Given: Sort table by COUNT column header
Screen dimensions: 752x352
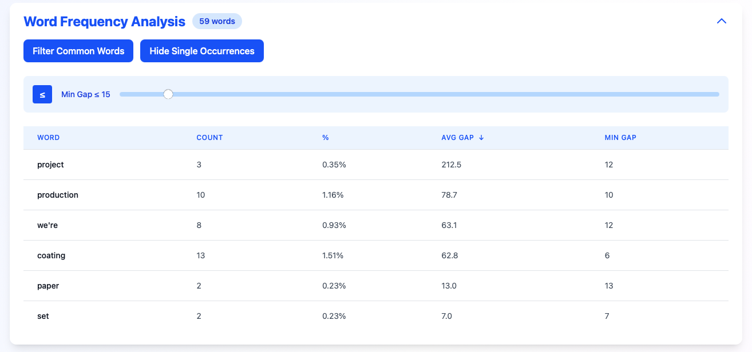Looking at the screenshot, I should click(x=209, y=138).
